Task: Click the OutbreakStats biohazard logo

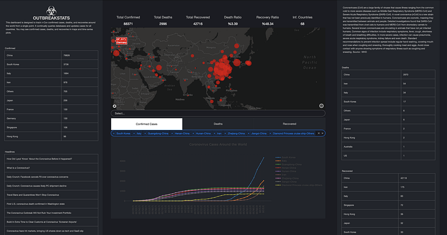Action: 51,11
